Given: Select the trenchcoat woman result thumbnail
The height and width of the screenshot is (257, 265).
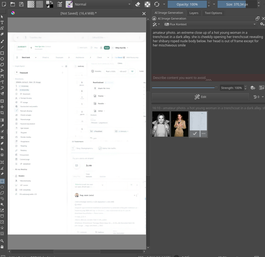Looking at the screenshot, I should 179,124.
